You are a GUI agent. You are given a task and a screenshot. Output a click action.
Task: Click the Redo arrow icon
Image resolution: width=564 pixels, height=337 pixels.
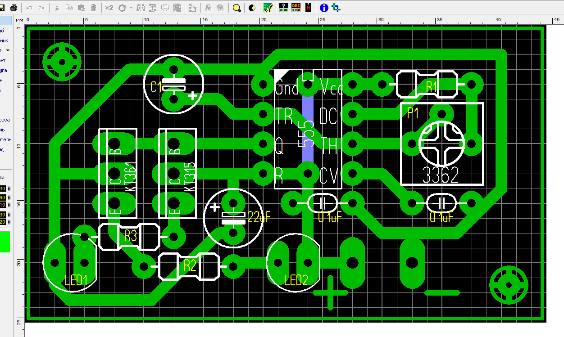(41, 8)
